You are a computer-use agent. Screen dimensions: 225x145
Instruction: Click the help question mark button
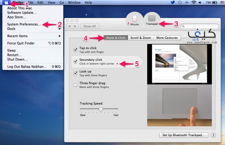[x=213, y=135]
